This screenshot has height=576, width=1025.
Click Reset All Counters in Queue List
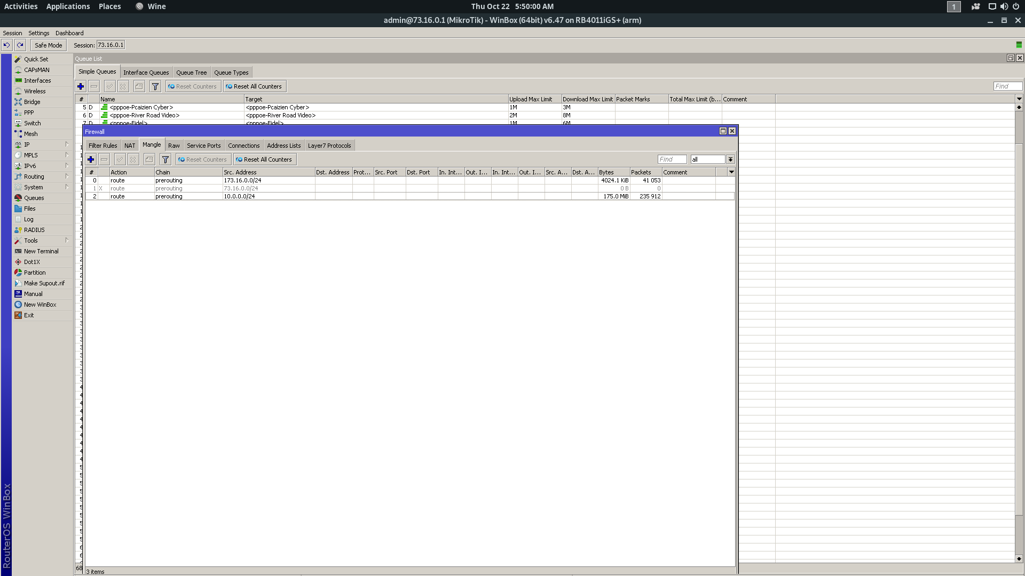click(x=255, y=86)
